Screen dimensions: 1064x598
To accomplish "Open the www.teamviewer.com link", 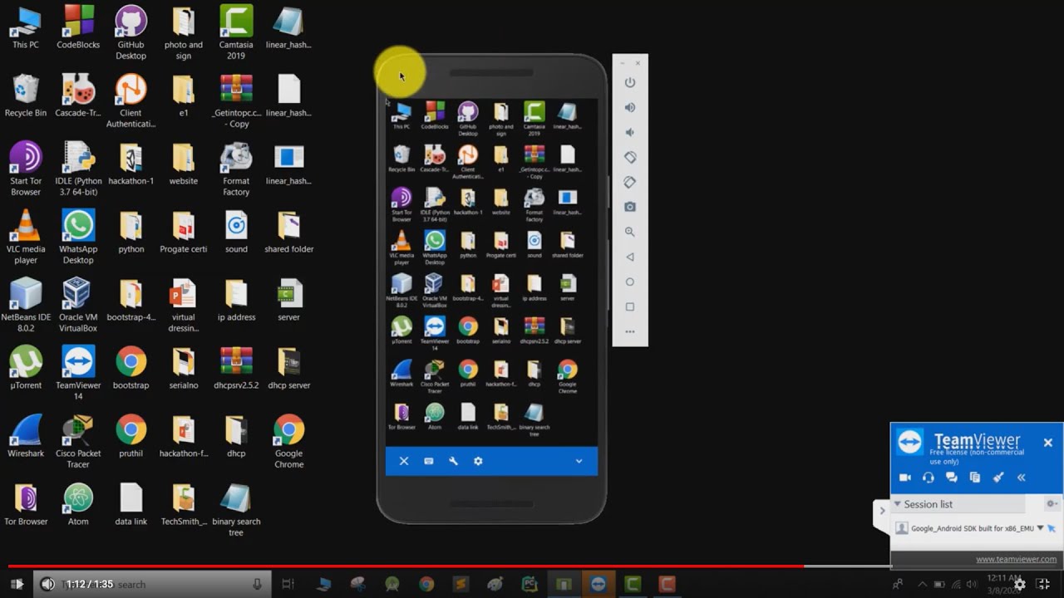I will point(1016,559).
